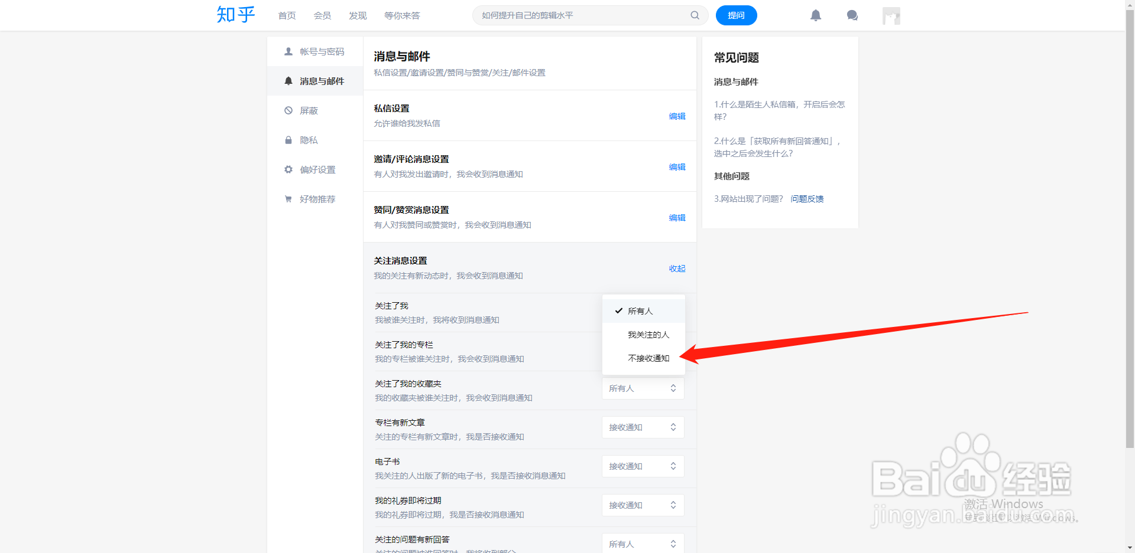Click the search magnifier icon
The image size is (1135, 553).
click(695, 15)
